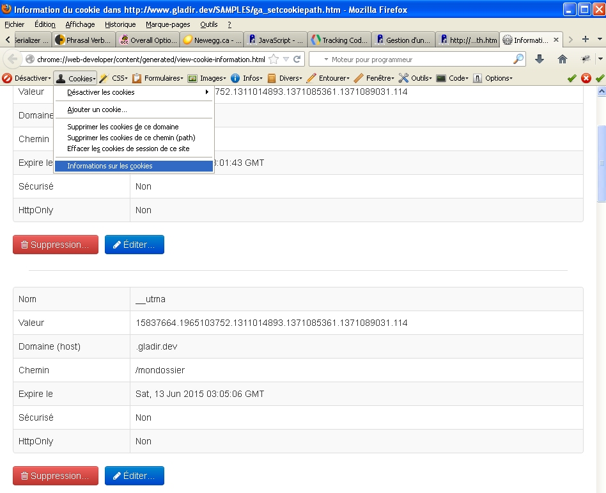Close the current Informati... tab
606x493 pixels.
(x=555, y=40)
